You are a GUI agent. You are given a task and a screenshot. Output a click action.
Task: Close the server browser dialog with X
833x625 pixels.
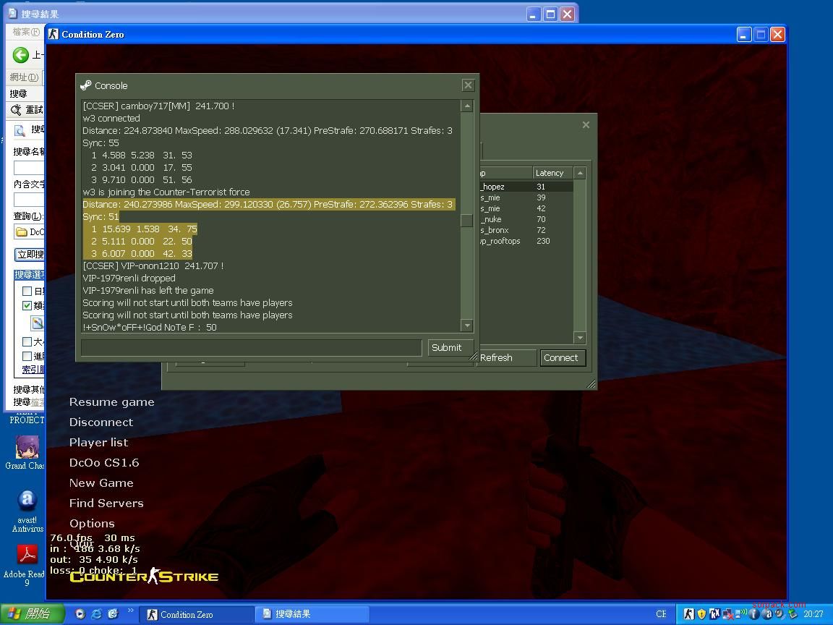coord(586,125)
